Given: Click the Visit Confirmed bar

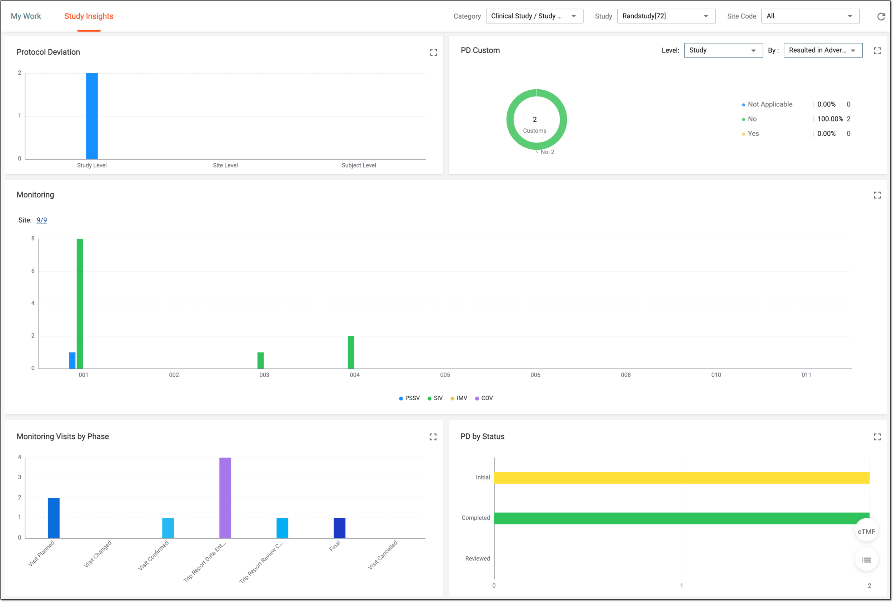Looking at the screenshot, I should pyautogui.click(x=168, y=528).
